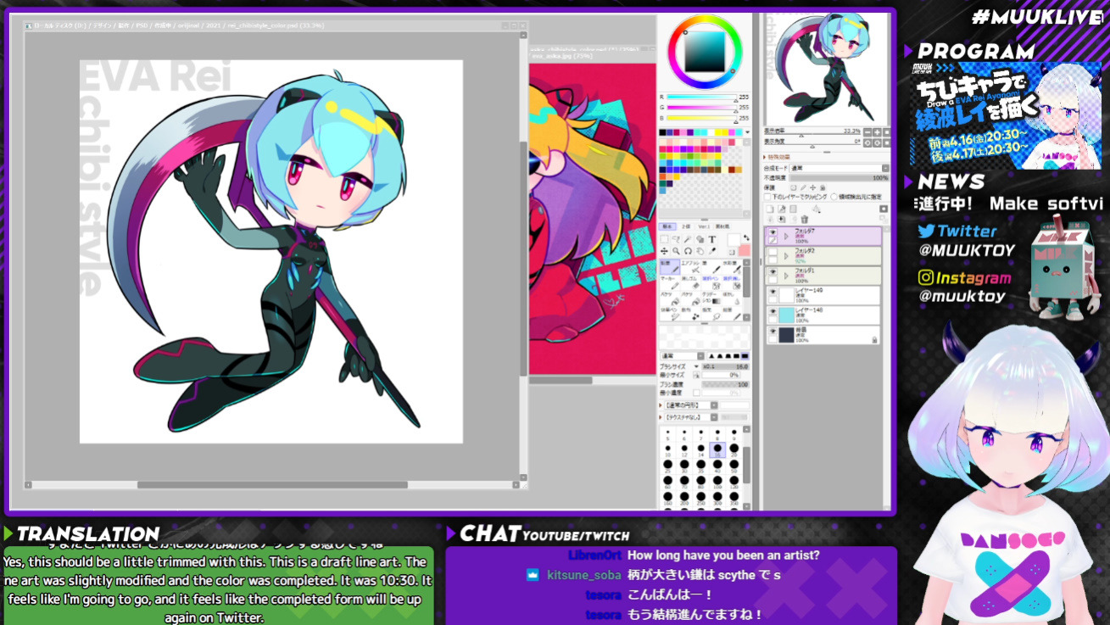Screen dimensions: 1110x625
Task: Adjust the ブラシサイズ brush size slider
Action: (725, 366)
